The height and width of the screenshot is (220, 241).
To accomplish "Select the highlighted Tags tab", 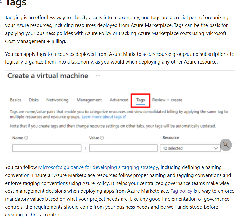I will click(x=140, y=100).
